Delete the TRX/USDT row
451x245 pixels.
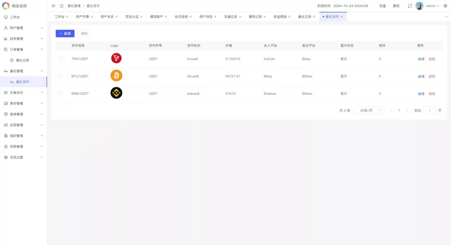click(x=432, y=59)
